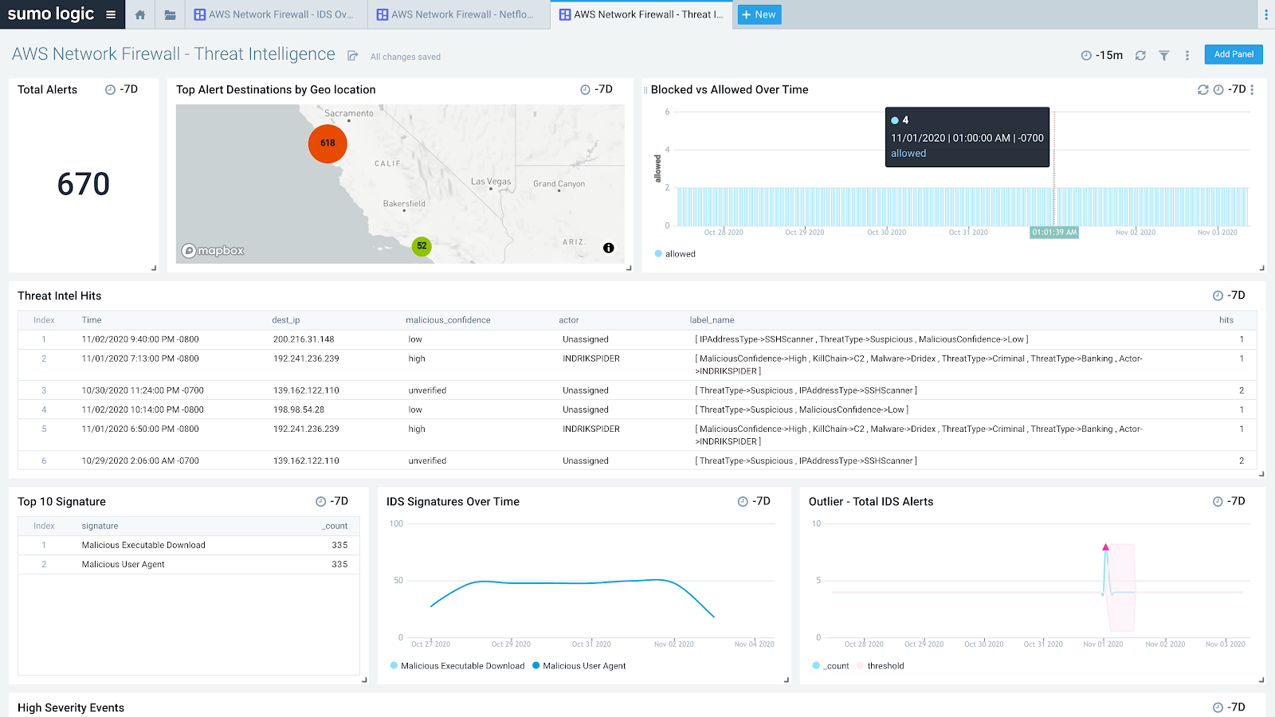Sort by label_name column header
This screenshot has height=717, width=1275.
[712, 320]
